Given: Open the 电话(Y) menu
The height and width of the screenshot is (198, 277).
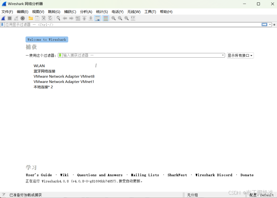Looking at the screenshot, I should pyautogui.click(x=117, y=12).
